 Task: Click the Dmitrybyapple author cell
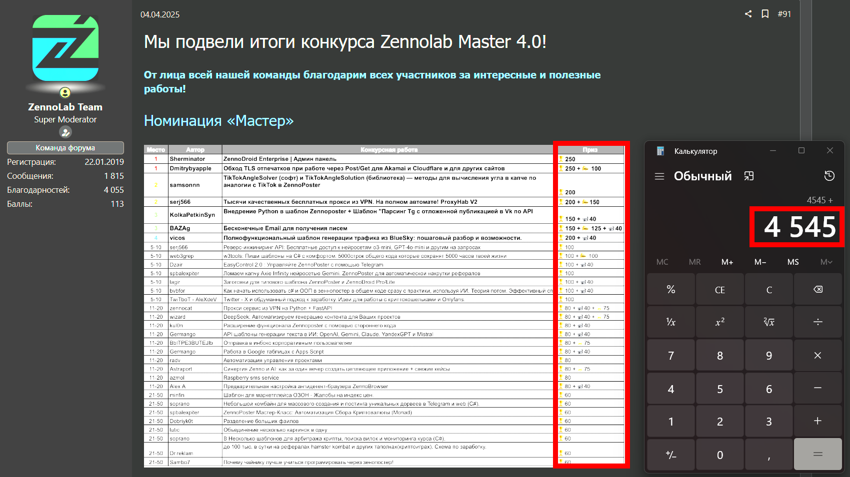[x=195, y=168]
